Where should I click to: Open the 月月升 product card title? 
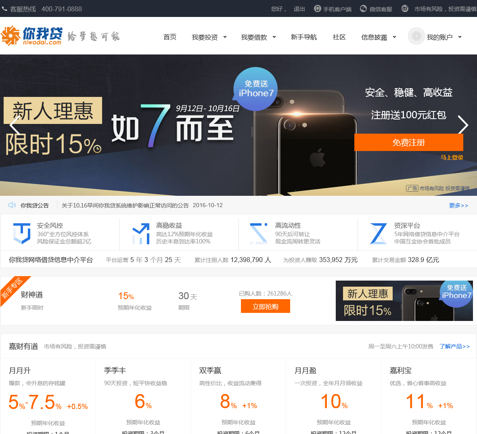click(20, 370)
